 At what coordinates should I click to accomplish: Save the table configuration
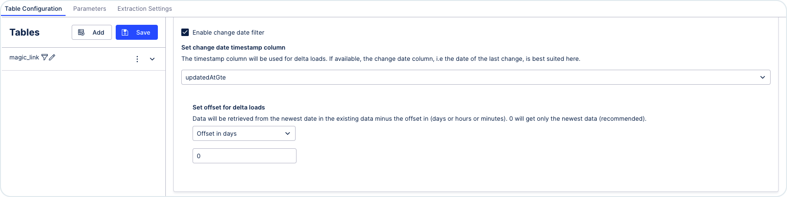click(137, 32)
